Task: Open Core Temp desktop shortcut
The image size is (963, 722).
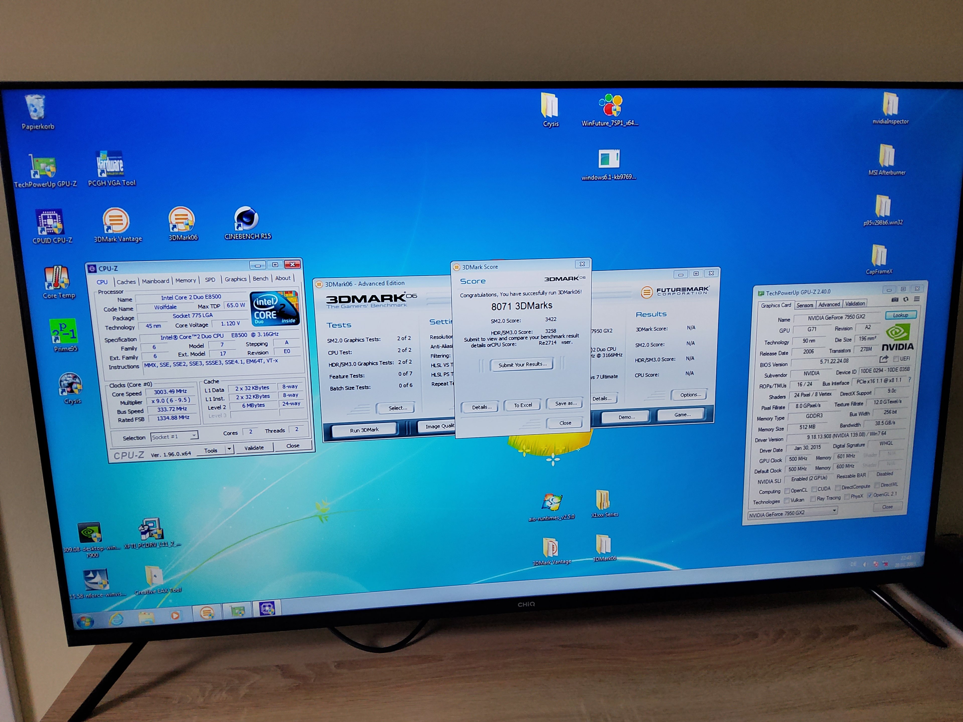Action: click(57, 278)
